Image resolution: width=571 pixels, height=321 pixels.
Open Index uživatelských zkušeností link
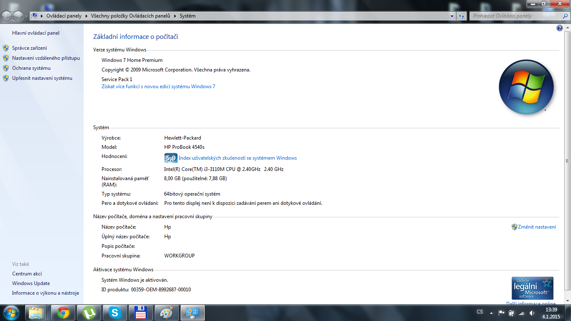pyautogui.click(x=238, y=158)
